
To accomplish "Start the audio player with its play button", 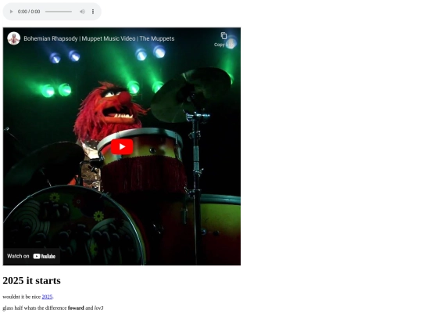I will pyautogui.click(x=11, y=12).
